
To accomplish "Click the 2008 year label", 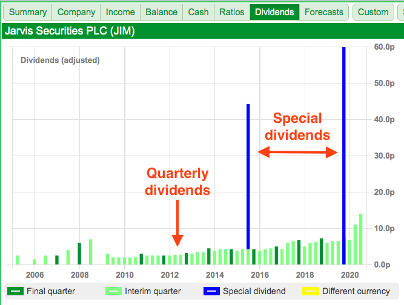I will [79, 275].
